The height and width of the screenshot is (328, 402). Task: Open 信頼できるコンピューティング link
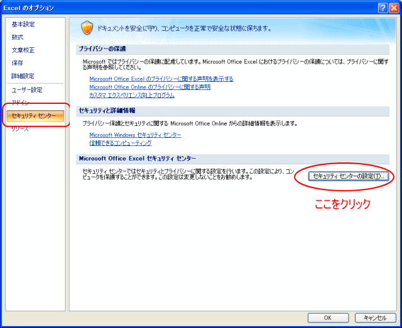tap(120, 143)
